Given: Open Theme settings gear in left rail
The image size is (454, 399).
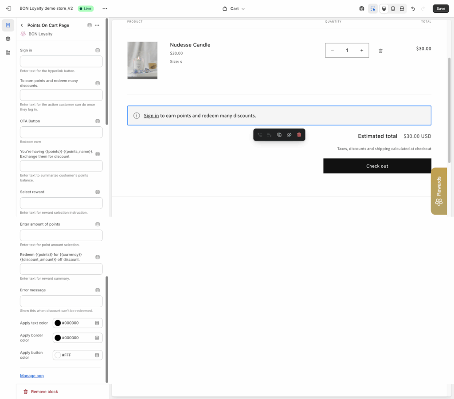Looking at the screenshot, I should 8,39.
